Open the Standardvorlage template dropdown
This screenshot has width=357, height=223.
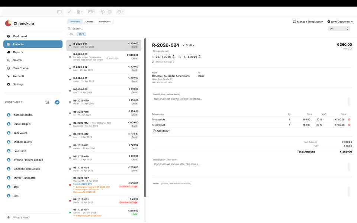coord(163,62)
